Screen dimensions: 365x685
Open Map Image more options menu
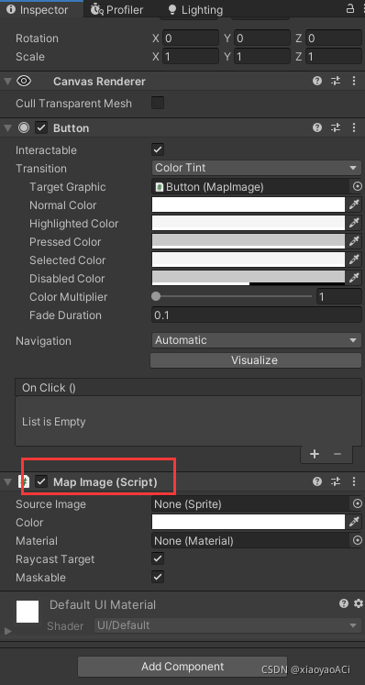point(354,481)
